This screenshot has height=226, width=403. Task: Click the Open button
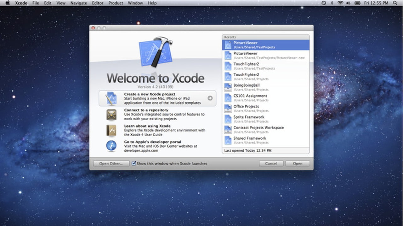(298, 164)
